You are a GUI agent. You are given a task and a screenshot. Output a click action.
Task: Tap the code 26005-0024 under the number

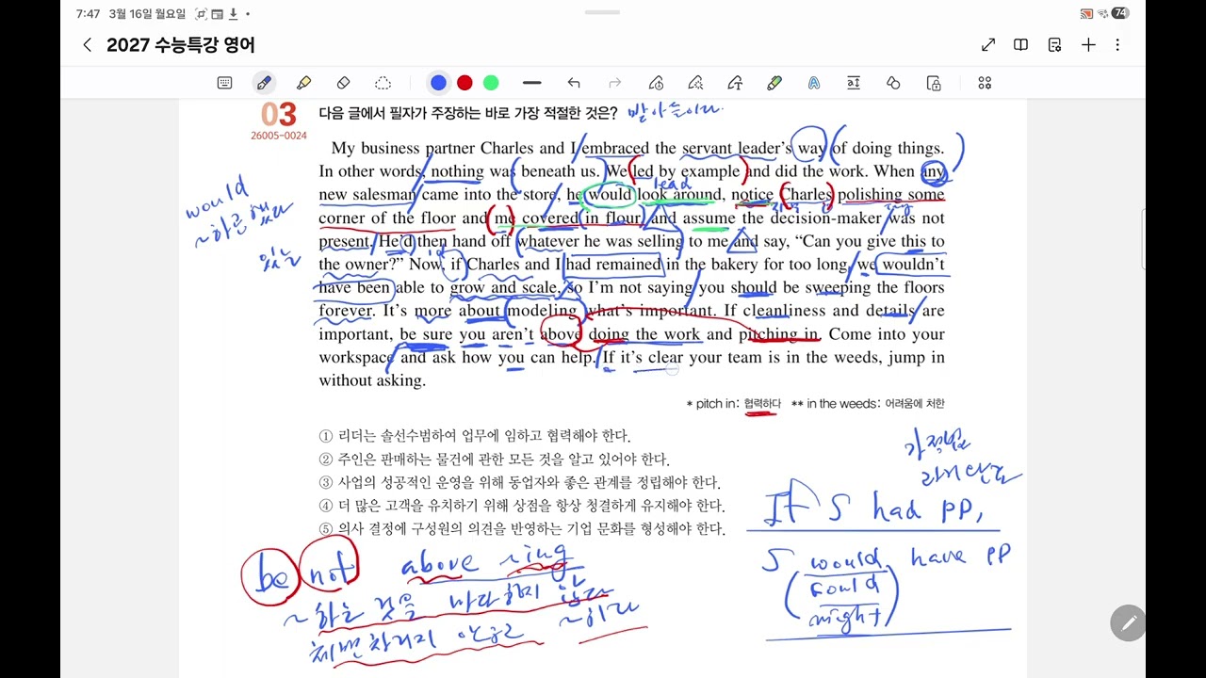[279, 136]
